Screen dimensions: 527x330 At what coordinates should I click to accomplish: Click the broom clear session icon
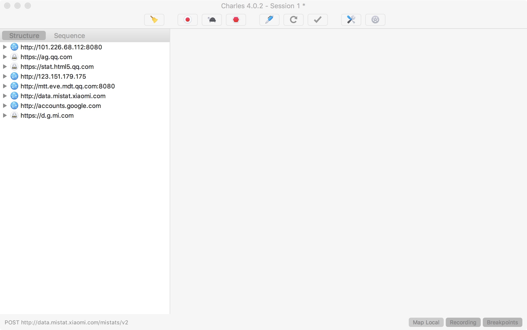154,20
